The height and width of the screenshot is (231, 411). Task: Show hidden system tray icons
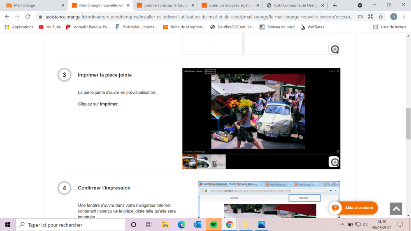[342, 225]
